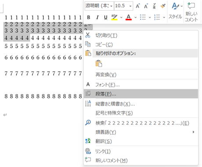Select 記号と特殊文字(S) entry

[x=141, y=113]
